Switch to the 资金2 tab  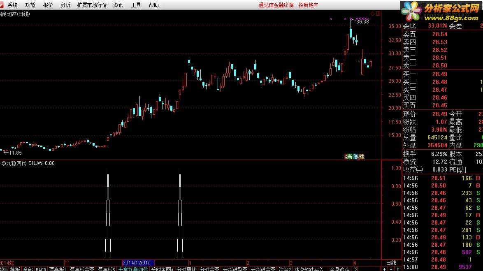pyautogui.click(x=285, y=269)
